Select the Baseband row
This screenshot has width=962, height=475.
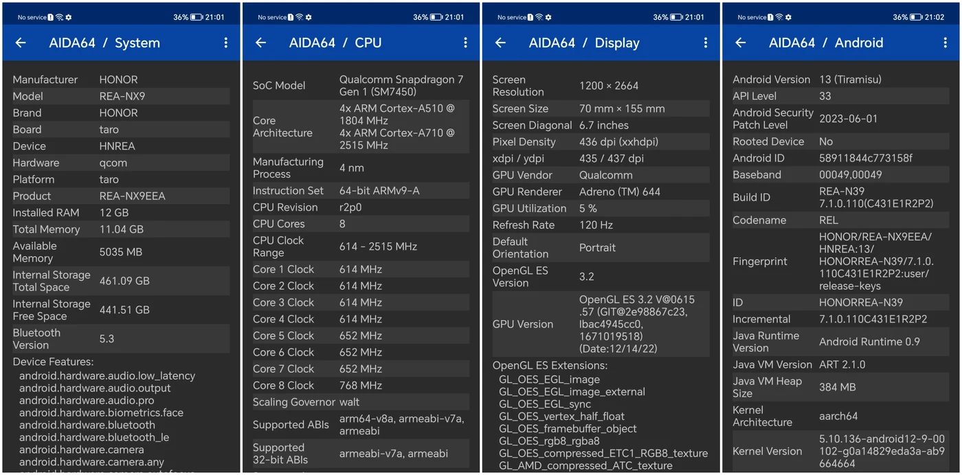(840, 174)
